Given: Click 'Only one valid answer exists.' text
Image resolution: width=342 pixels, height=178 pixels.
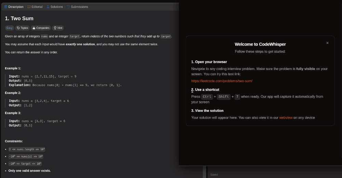Looking at the screenshot, I should pos(29,171).
